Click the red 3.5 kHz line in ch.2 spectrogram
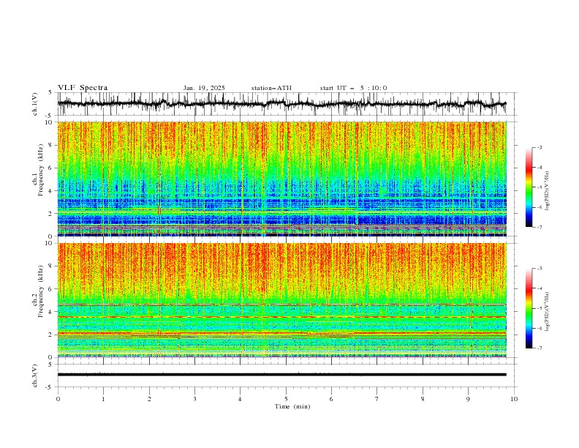579x448 pixels. 281,317
